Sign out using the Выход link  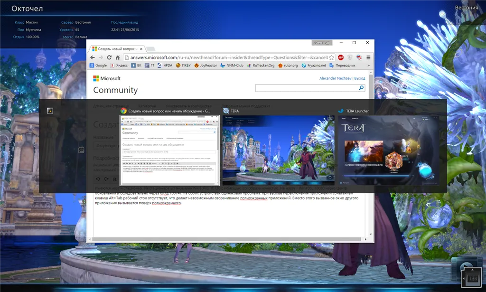pos(360,78)
